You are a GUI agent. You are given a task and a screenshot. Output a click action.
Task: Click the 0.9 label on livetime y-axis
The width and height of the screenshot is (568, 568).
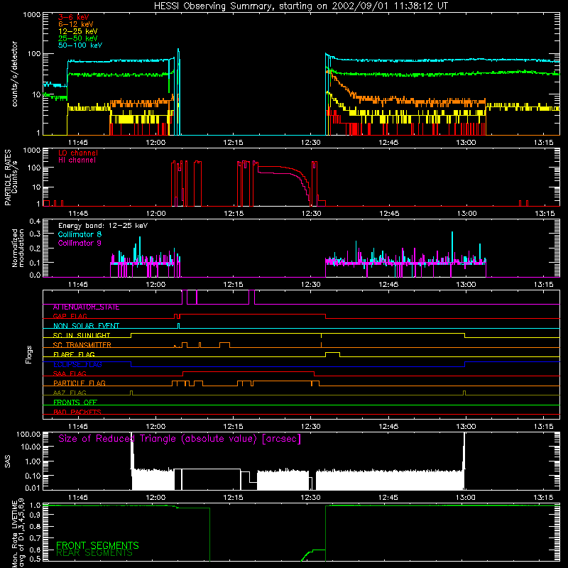35,516
